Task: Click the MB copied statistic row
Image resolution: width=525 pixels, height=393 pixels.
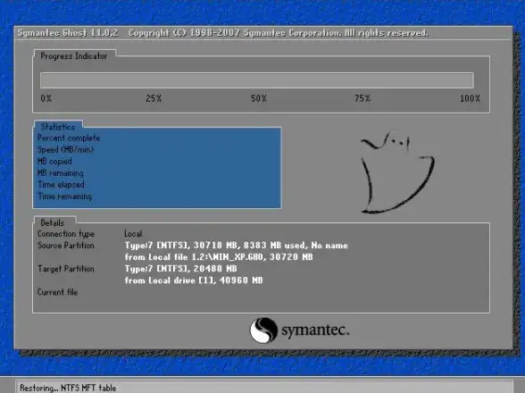Action: click(x=157, y=161)
